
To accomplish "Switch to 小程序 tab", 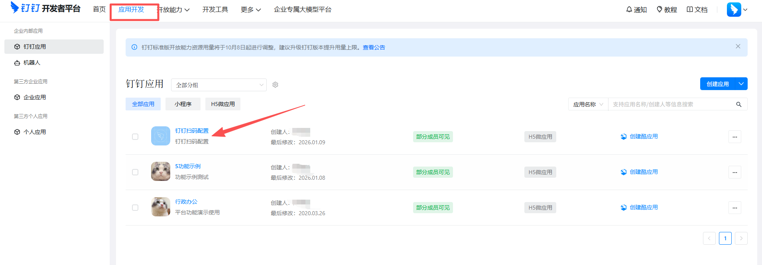I will point(183,104).
